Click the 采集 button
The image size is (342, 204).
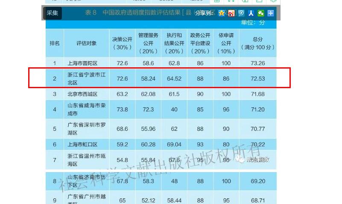pyautogui.click(x=53, y=13)
